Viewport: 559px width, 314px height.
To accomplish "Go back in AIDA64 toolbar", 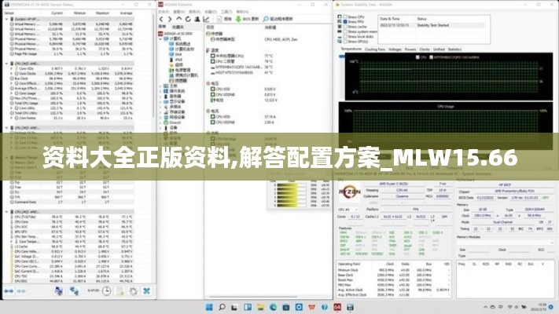I will pos(161,19).
